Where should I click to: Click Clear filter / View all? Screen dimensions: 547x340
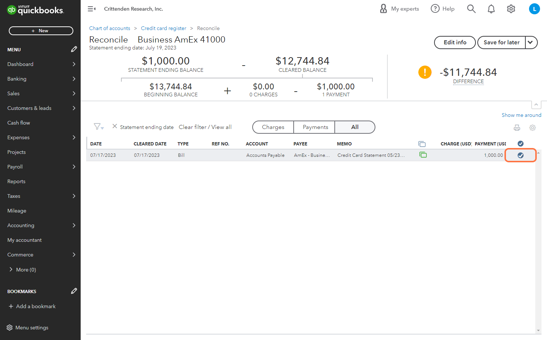coord(205,127)
